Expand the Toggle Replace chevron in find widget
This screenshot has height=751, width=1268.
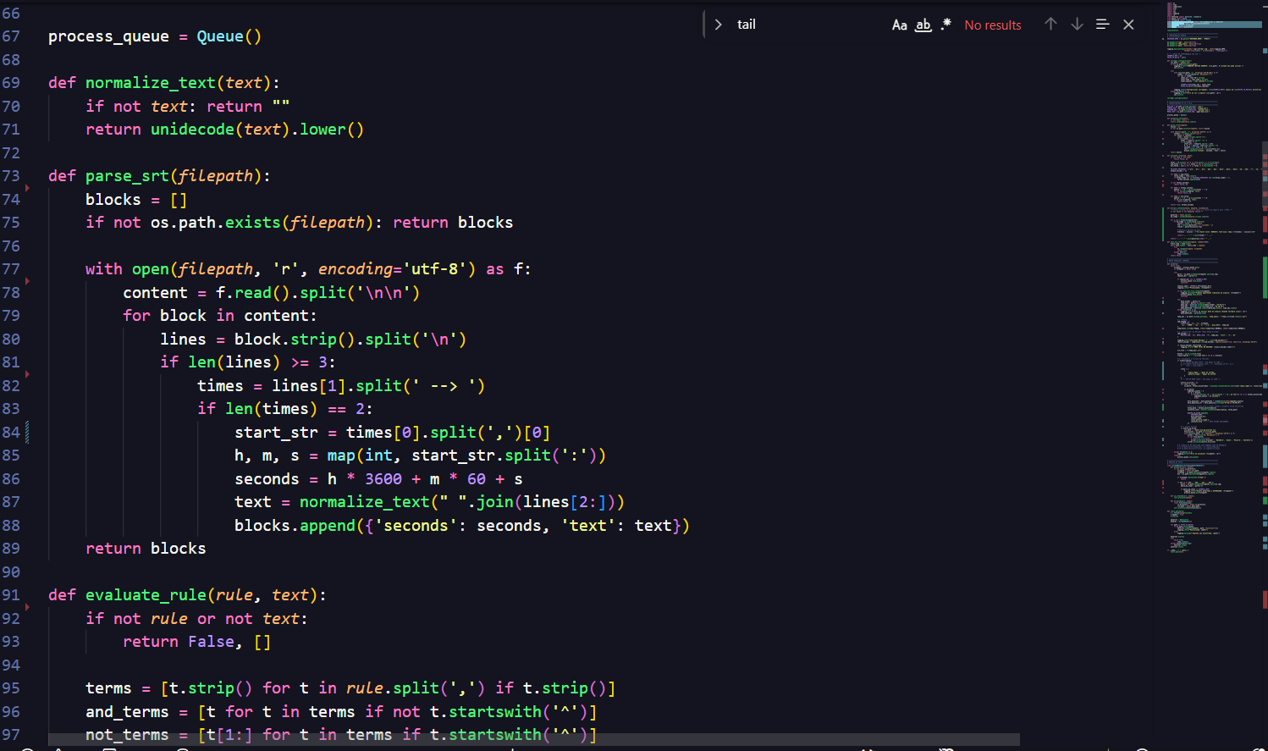point(718,25)
